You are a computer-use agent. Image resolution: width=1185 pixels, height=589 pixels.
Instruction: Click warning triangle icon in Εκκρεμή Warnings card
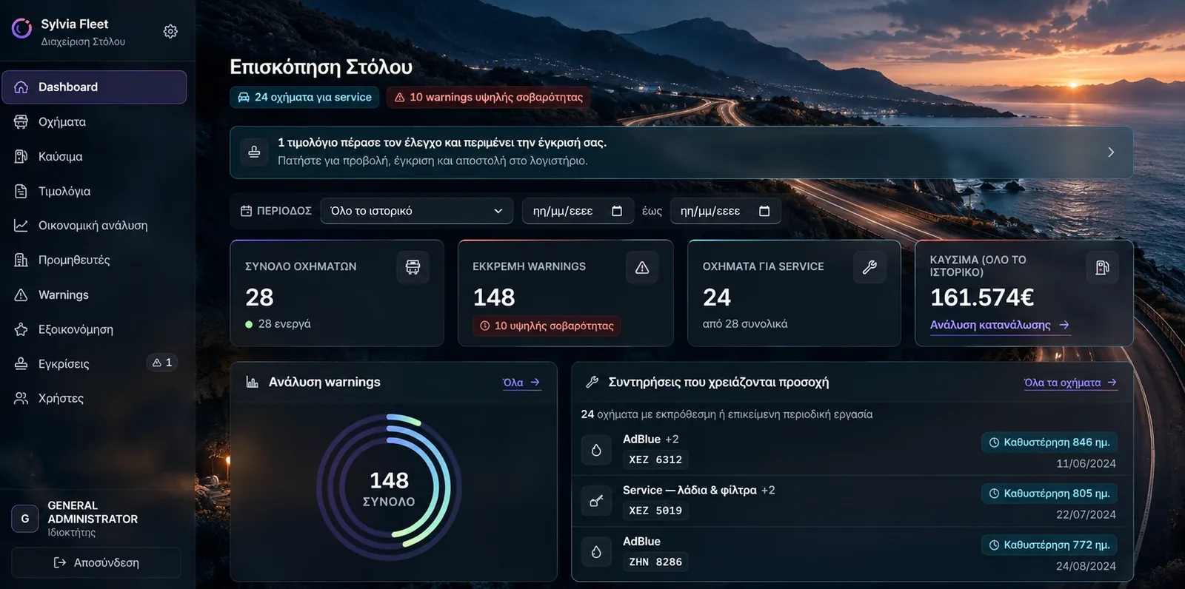tap(642, 267)
